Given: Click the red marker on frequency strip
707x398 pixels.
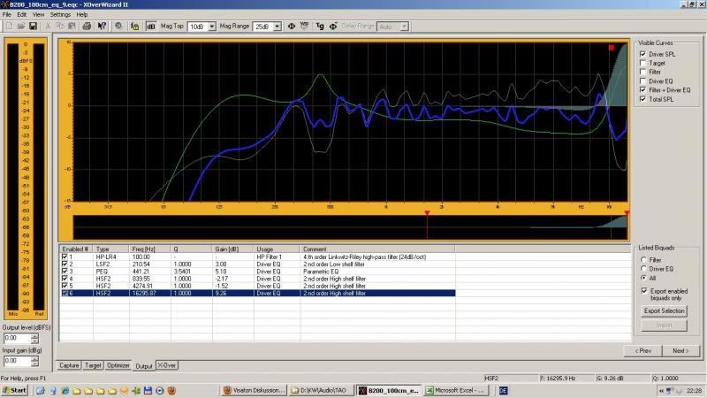Looking at the screenshot, I should 427,214.
